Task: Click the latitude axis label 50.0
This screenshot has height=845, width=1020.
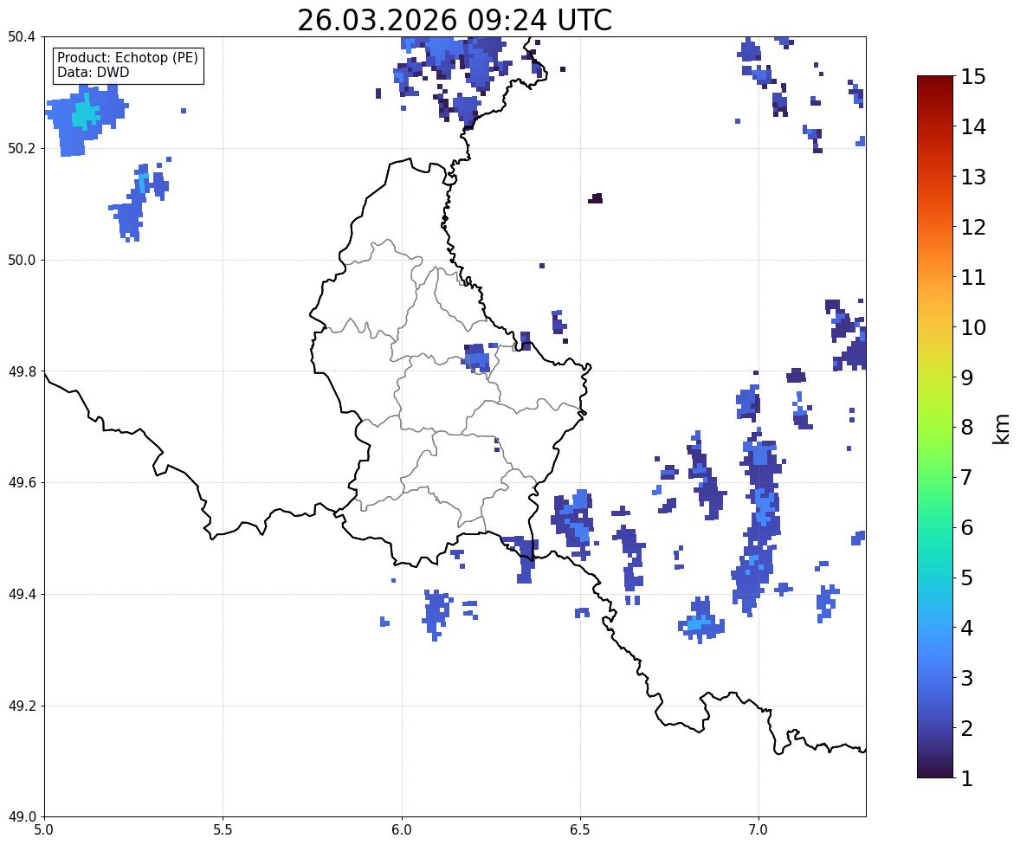Action: (x=22, y=261)
